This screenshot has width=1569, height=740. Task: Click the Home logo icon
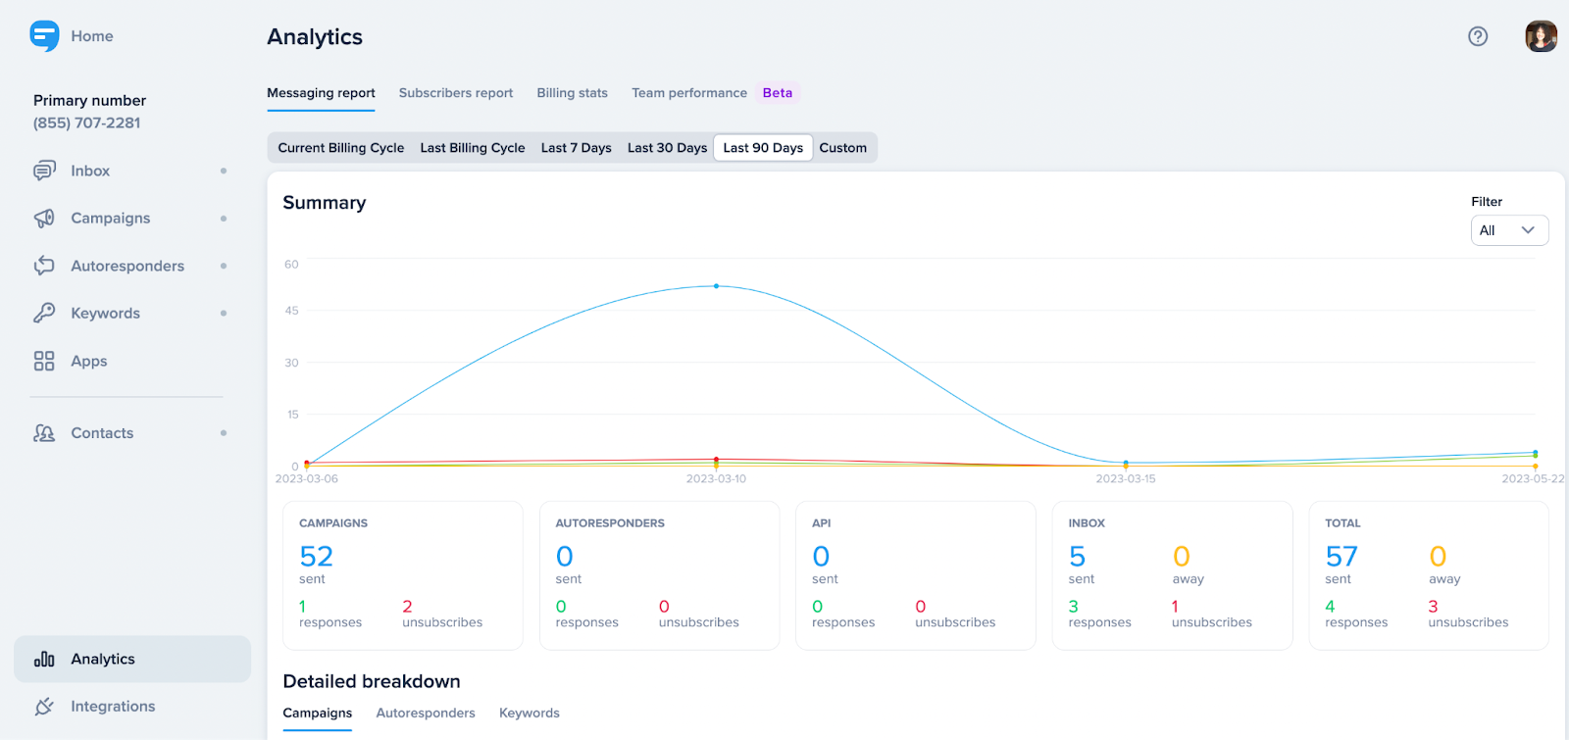[44, 36]
